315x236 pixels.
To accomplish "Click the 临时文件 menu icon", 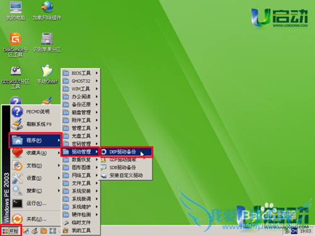I will click(66, 223).
